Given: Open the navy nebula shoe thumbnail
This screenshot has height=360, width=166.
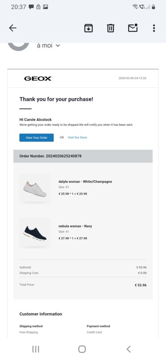Looking at the screenshot, I should pos(35,233).
